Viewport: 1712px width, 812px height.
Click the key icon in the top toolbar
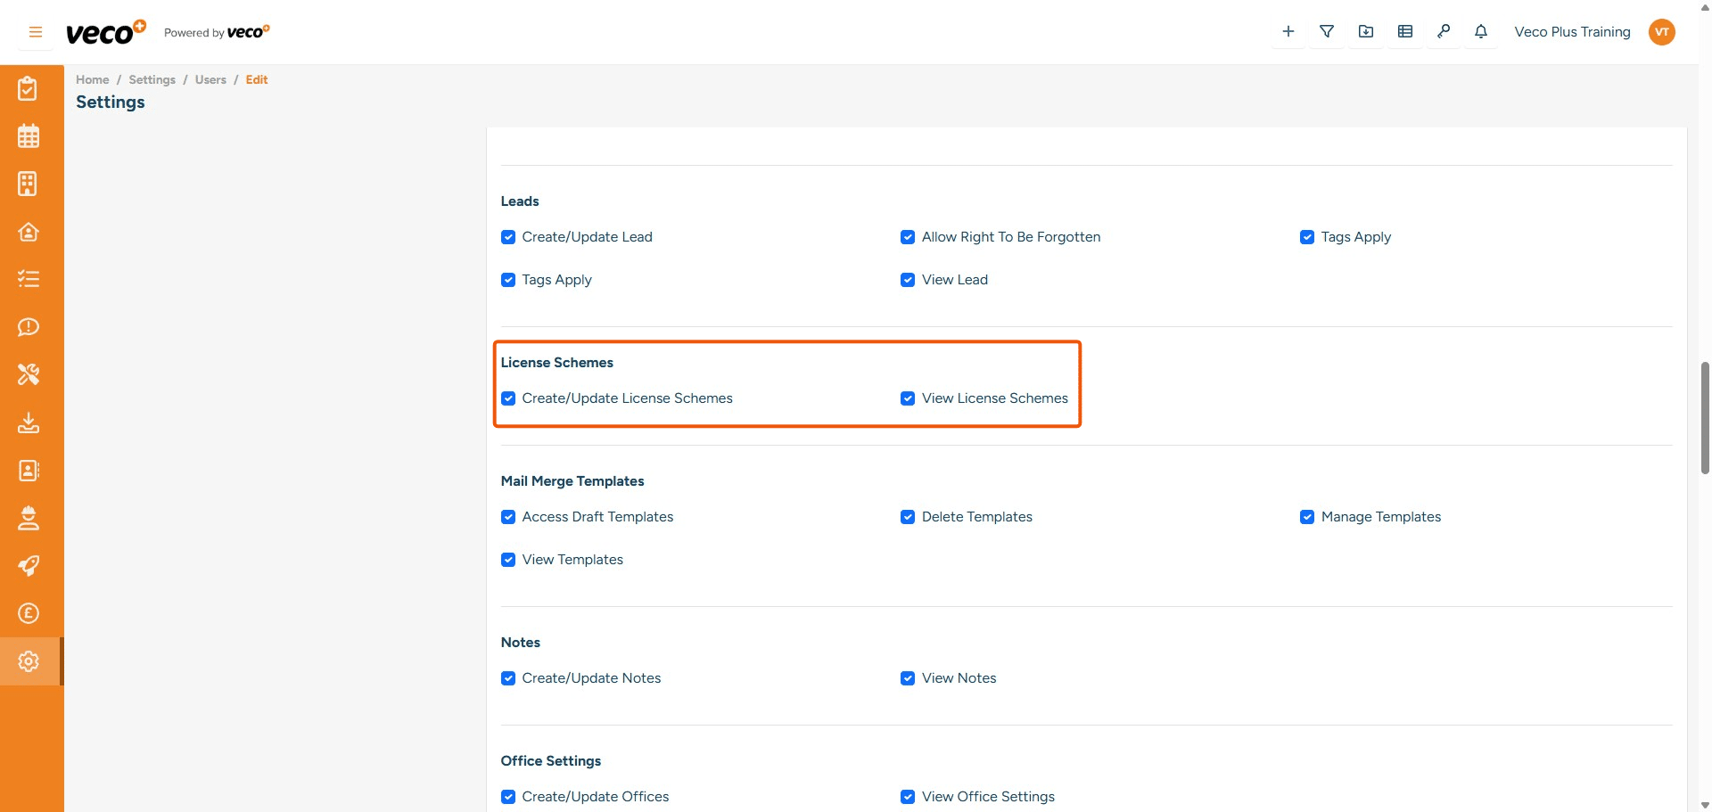click(1444, 31)
